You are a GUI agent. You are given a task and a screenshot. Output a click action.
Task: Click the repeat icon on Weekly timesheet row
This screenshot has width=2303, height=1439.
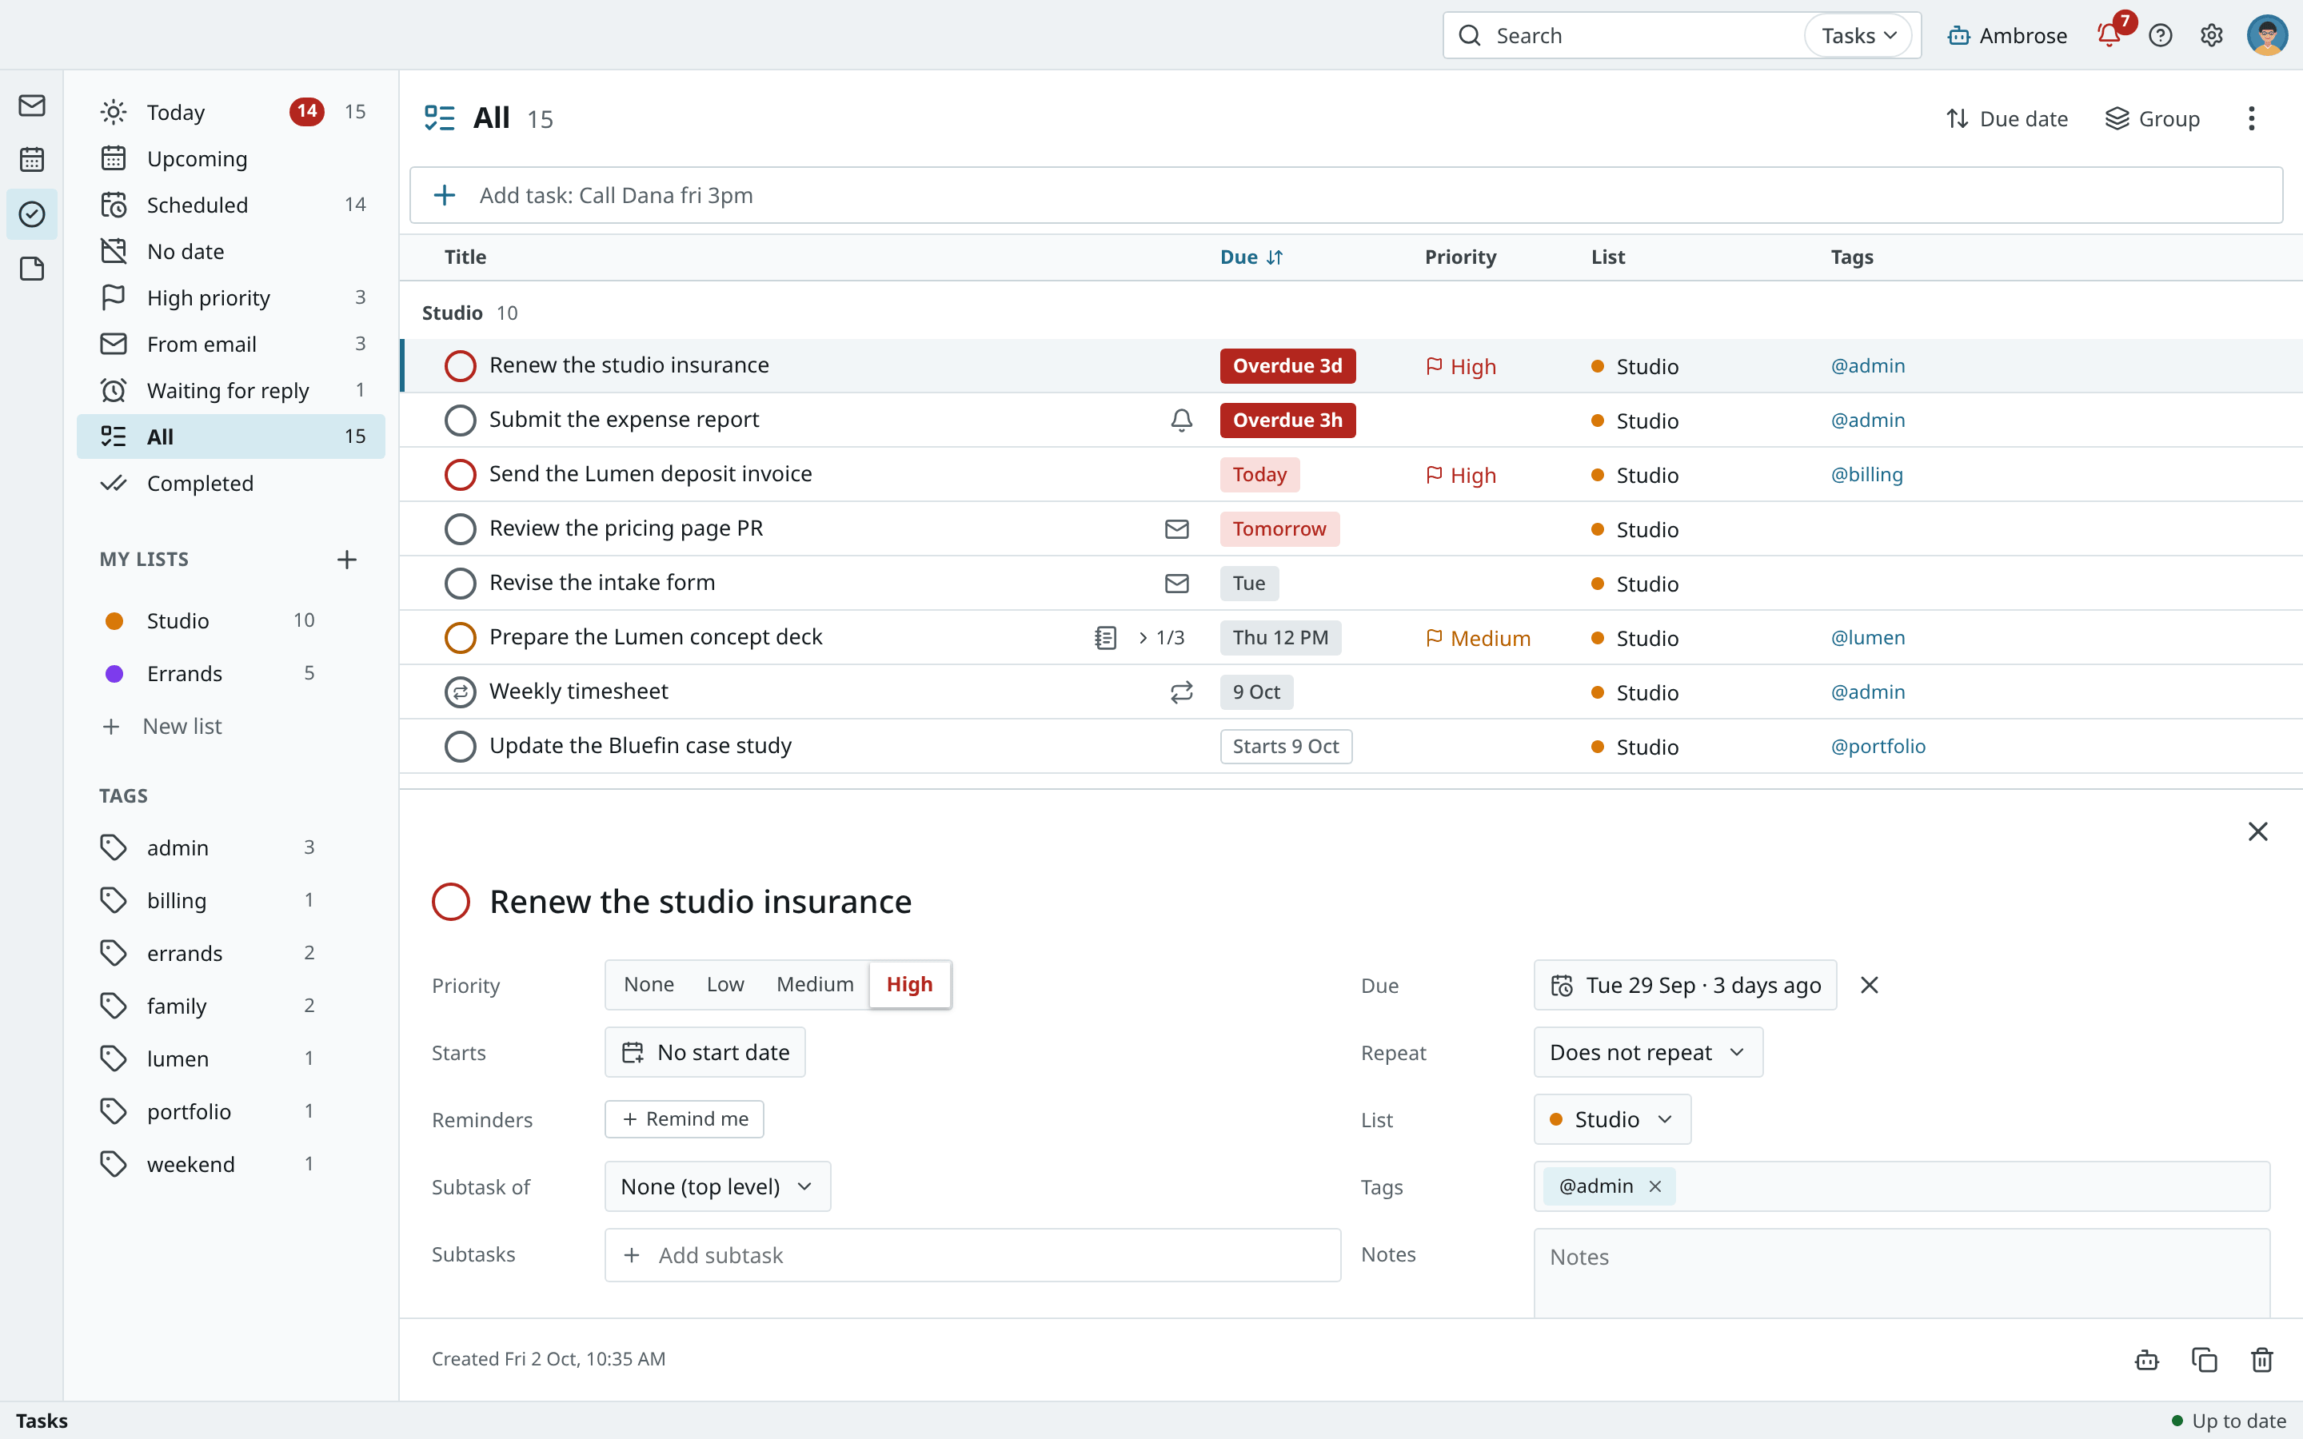pyautogui.click(x=1181, y=692)
